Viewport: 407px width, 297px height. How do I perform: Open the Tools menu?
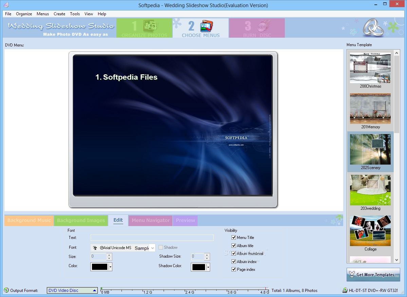pos(75,14)
